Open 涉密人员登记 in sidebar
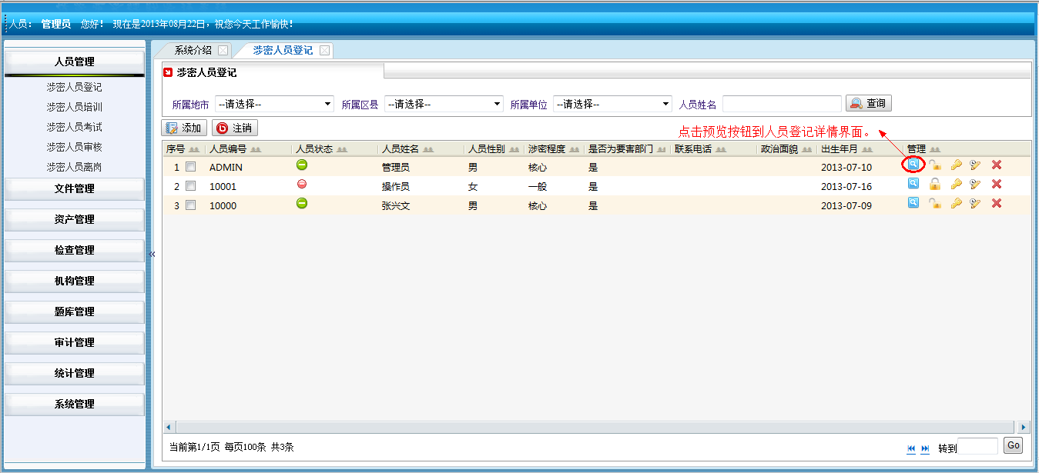Image resolution: width=1039 pixels, height=473 pixels. [x=74, y=87]
